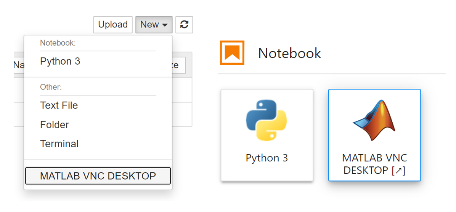
Task: Click the orange Notebook bookmark icon
Action: (232, 53)
